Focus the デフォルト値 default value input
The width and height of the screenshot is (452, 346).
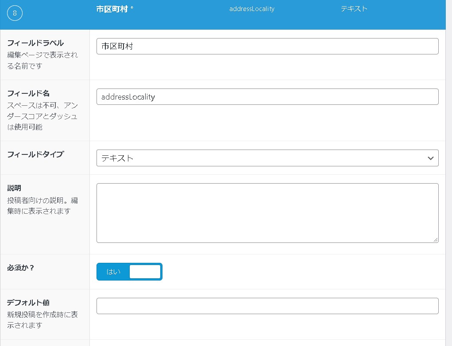(267, 306)
